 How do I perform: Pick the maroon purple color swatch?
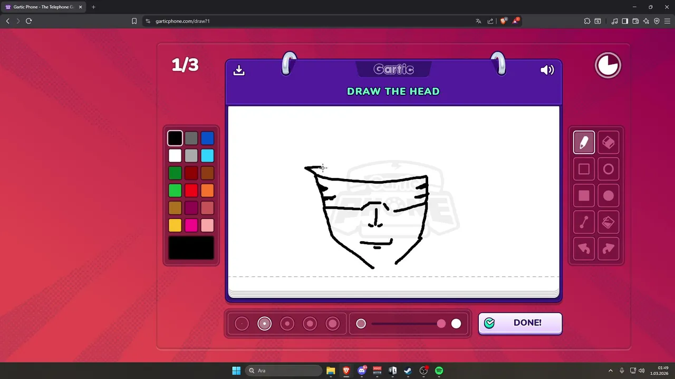(x=191, y=208)
